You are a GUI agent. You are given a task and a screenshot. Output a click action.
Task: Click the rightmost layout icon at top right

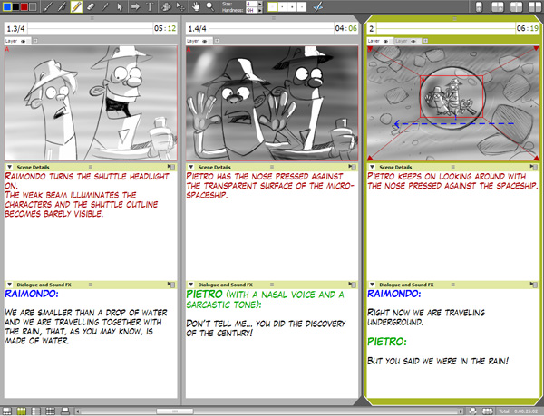535,7
